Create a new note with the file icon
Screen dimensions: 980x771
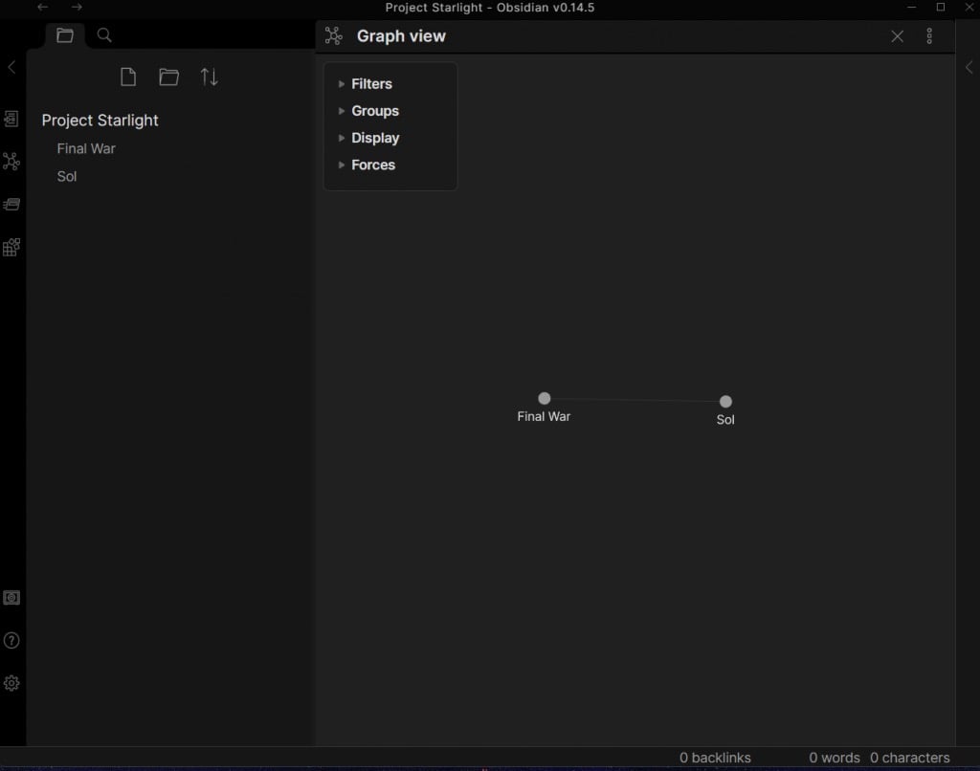pyautogui.click(x=128, y=77)
